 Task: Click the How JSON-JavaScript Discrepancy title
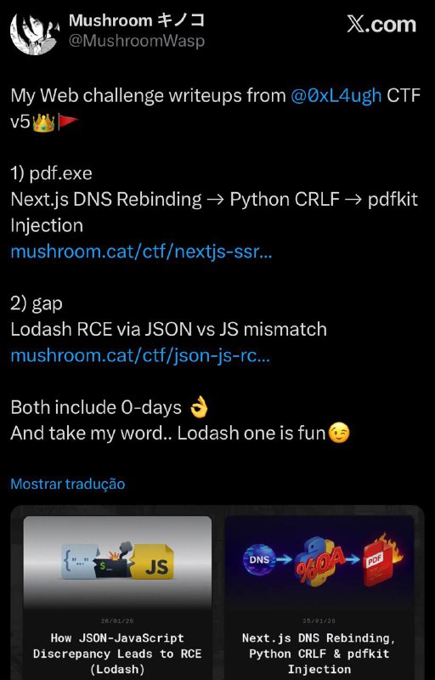click(117, 653)
